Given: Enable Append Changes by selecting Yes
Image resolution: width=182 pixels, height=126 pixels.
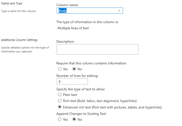Looking at the screenshot, I should click(60, 119).
